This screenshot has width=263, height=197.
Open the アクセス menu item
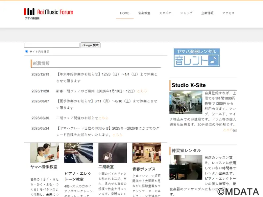click(x=228, y=13)
